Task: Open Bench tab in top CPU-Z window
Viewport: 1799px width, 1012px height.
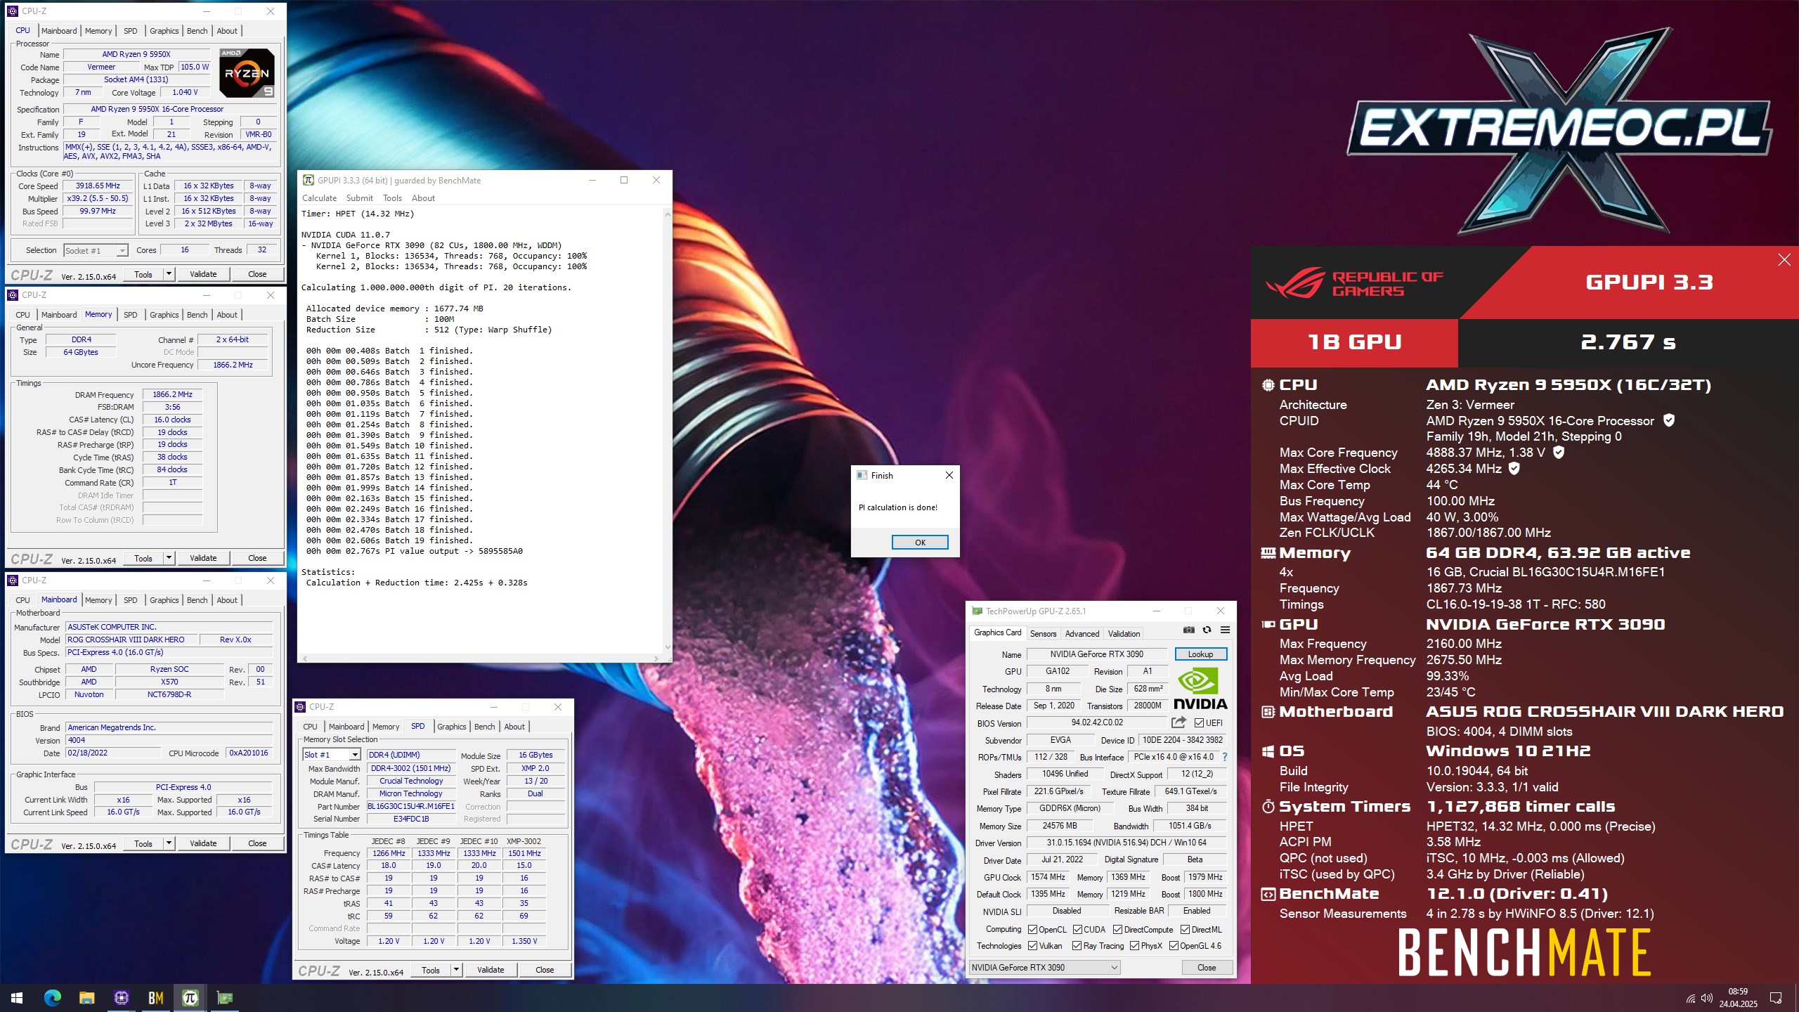Action: click(x=197, y=31)
